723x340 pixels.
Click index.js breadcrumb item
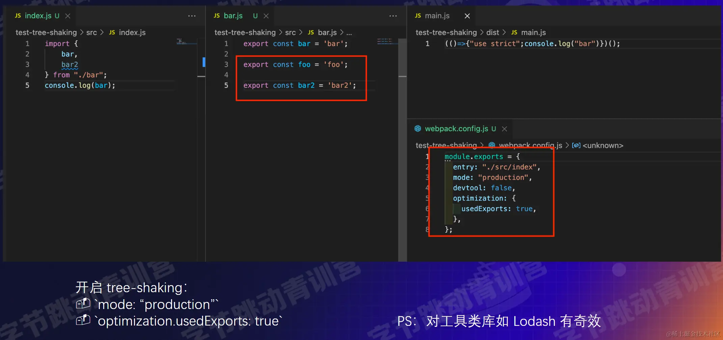point(132,33)
